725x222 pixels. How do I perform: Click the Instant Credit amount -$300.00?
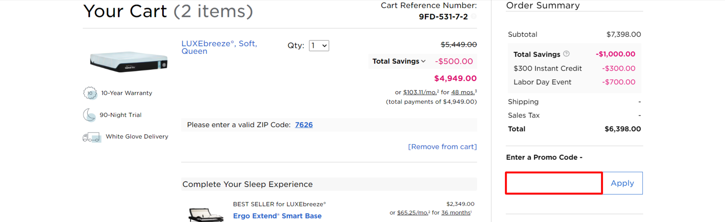pyautogui.click(x=619, y=68)
